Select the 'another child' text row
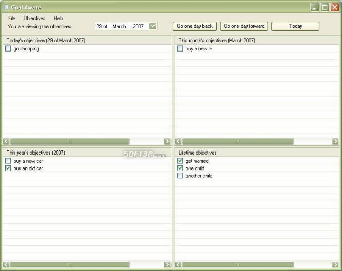 point(199,176)
